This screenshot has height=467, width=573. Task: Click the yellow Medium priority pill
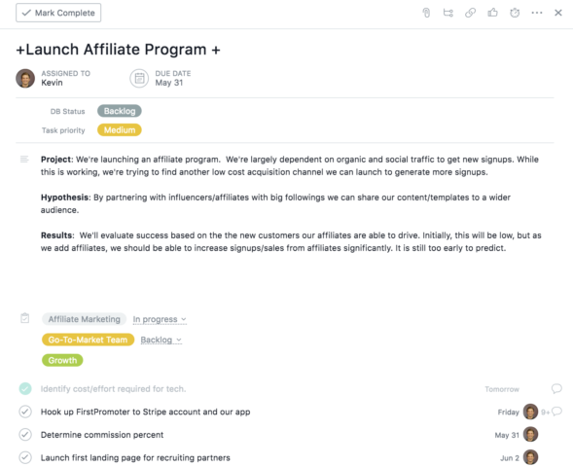pyautogui.click(x=120, y=130)
